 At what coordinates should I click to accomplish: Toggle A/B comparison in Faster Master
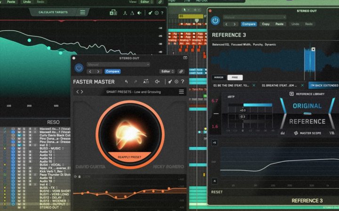pyautogui.click(x=146, y=82)
